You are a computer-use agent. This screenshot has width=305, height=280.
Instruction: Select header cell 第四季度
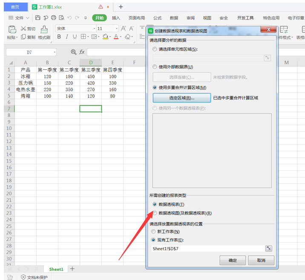112,70
